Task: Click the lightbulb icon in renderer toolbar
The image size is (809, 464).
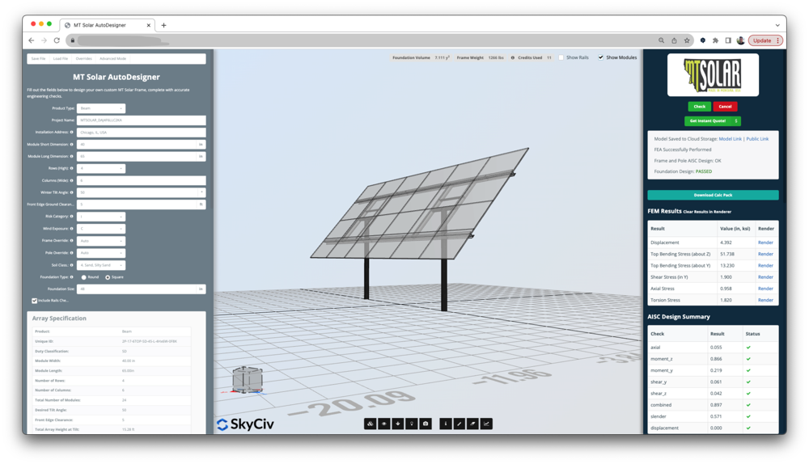Action: pyautogui.click(x=412, y=424)
